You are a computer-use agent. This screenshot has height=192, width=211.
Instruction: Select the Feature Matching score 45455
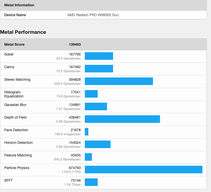click(x=76, y=155)
